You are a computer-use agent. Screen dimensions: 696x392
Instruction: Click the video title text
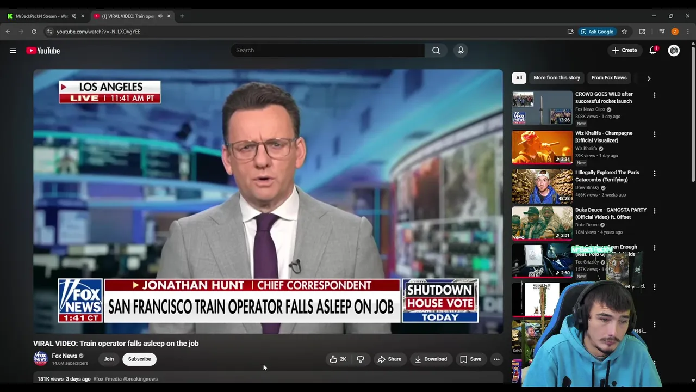coord(116,344)
